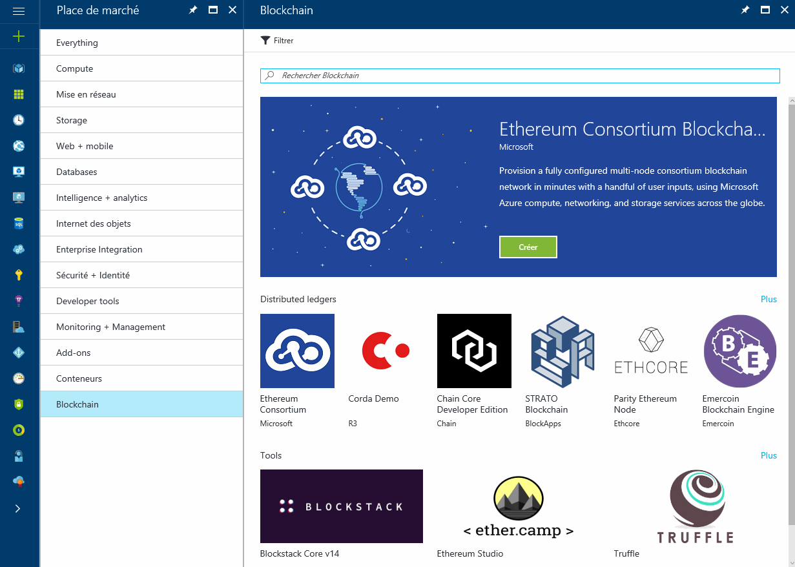Open the server with cloud sidebar icon
This screenshot has width=795, height=567.
[18, 327]
